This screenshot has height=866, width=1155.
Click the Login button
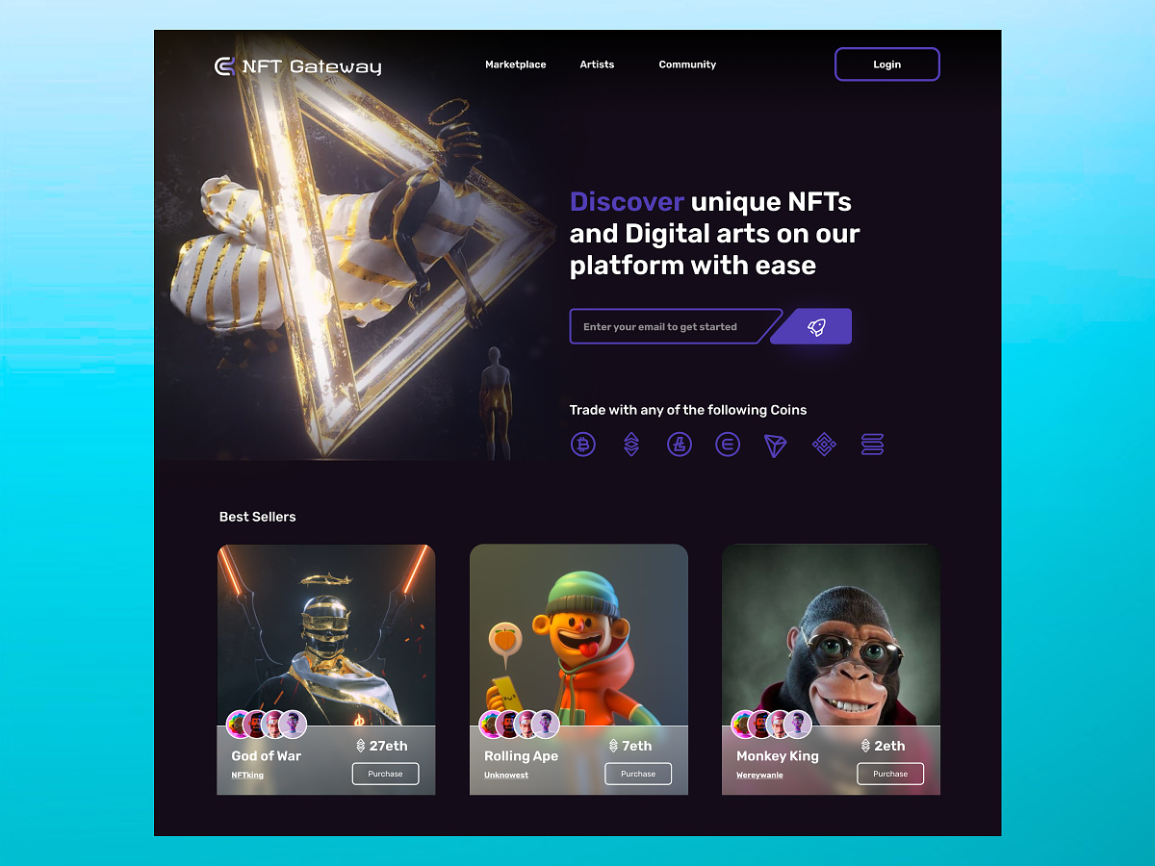(x=887, y=64)
